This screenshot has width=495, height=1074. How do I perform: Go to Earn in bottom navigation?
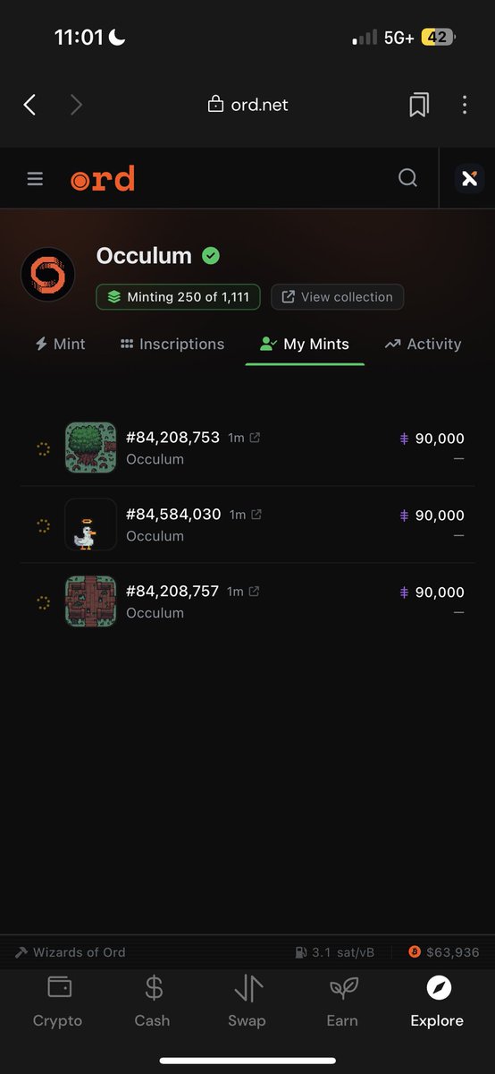coord(342,1001)
